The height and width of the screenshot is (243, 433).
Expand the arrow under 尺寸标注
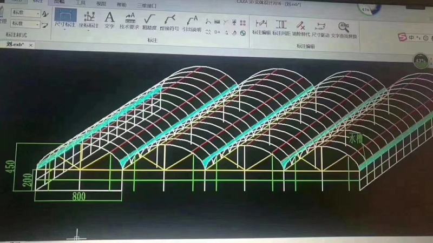(65, 30)
